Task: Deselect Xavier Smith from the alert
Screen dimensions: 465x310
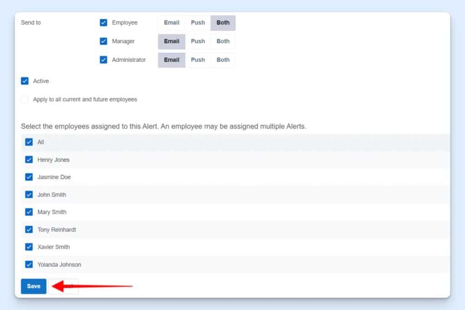Action: (x=29, y=247)
